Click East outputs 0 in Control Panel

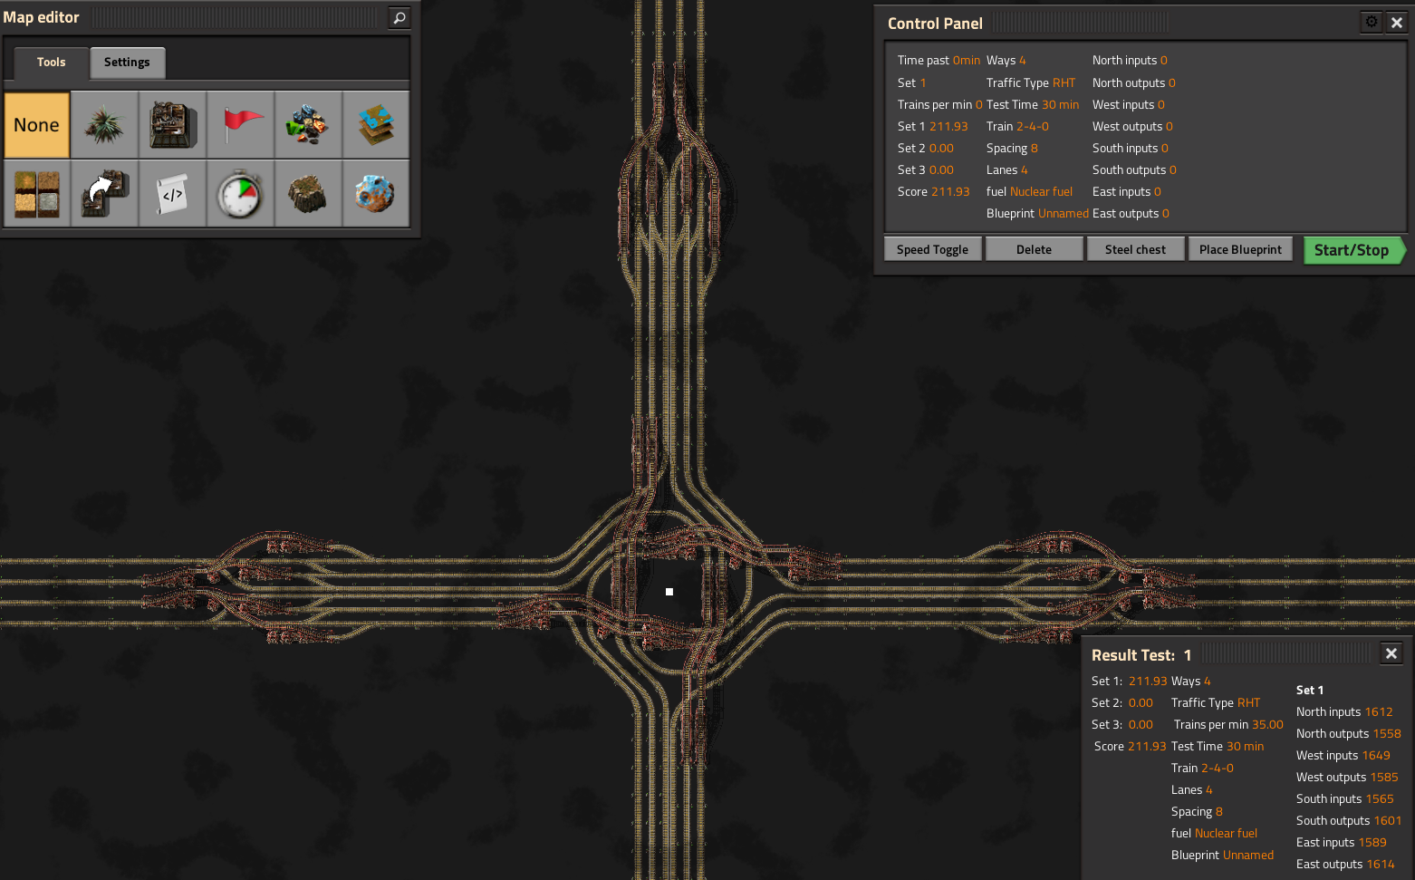(1131, 214)
